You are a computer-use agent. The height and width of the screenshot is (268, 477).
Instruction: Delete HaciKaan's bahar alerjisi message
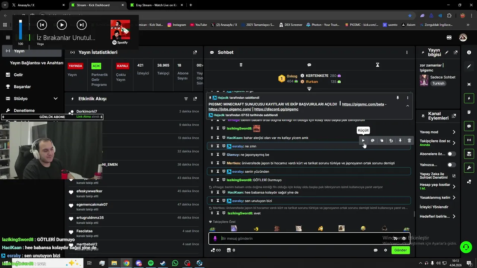click(212, 138)
